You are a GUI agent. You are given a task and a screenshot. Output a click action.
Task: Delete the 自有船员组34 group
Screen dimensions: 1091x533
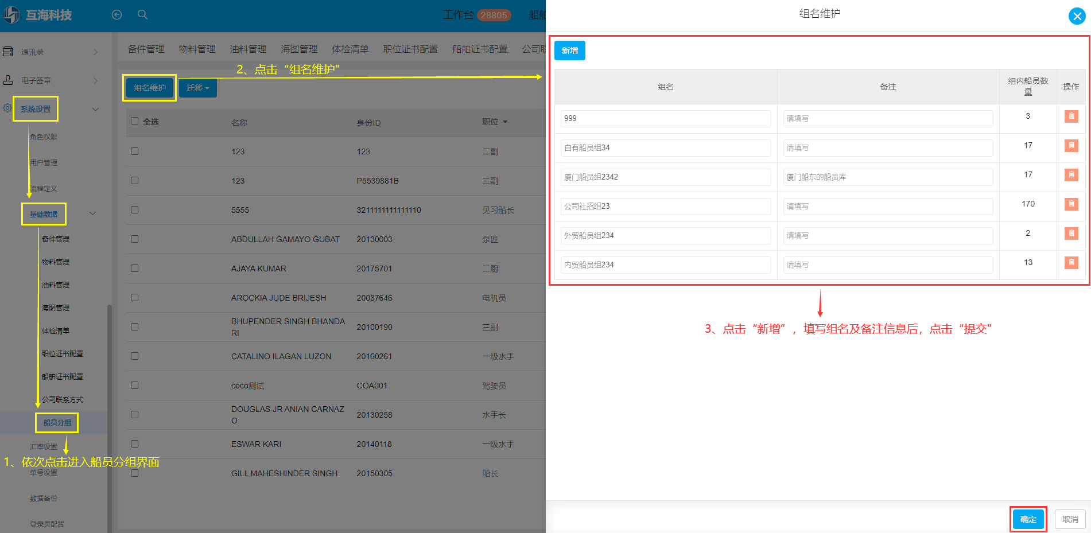pyautogui.click(x=1071, y=146)
